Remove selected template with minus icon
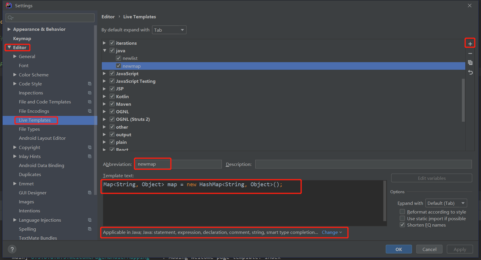The image size is (481, 260). [x=470, y=53]
